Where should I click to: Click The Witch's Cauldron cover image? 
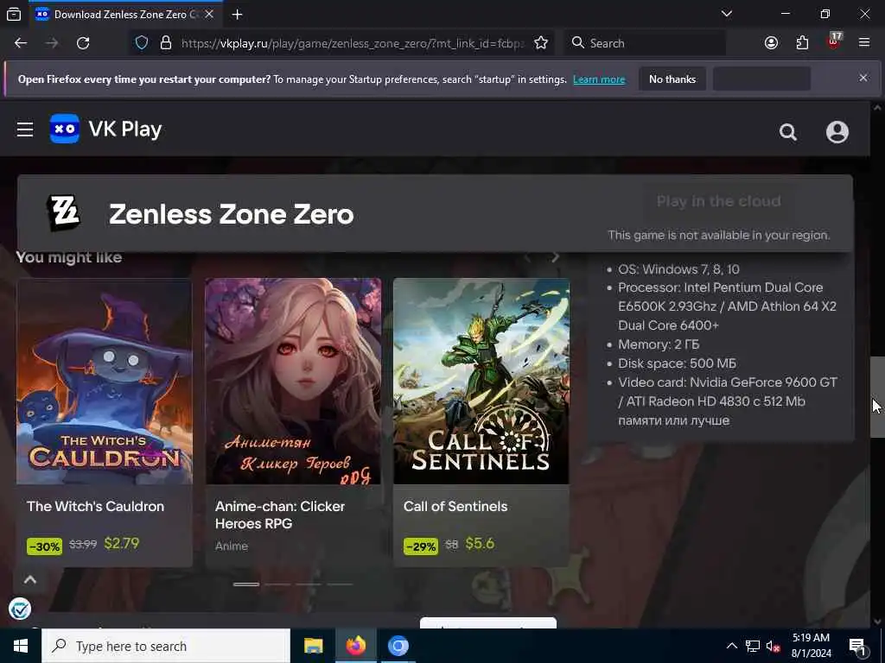pos(105,381)
